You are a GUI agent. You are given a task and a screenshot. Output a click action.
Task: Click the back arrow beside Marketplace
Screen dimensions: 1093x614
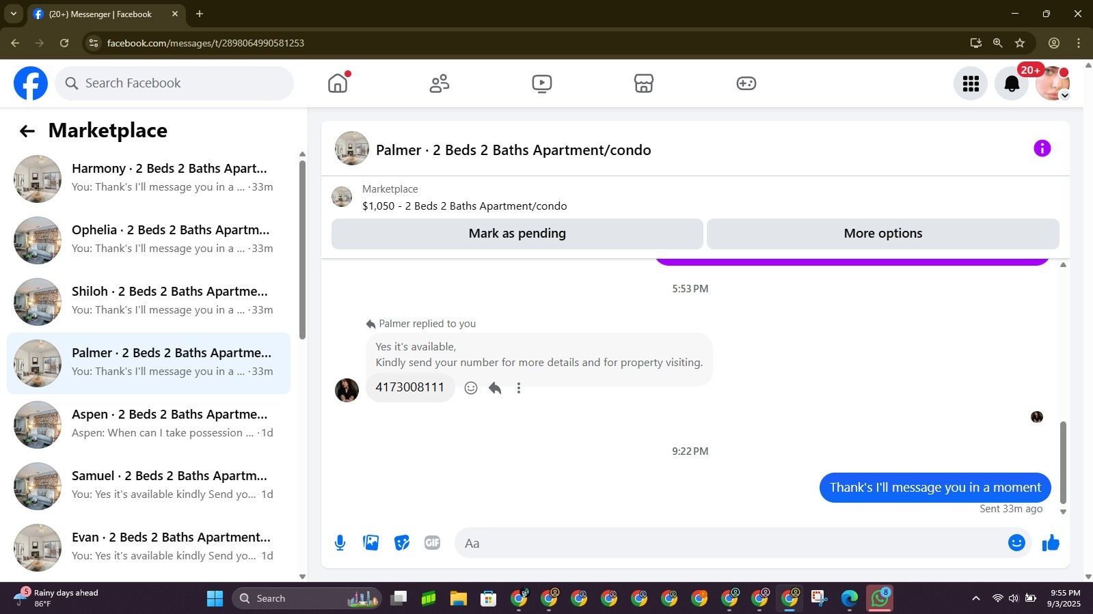coord(27,131)
